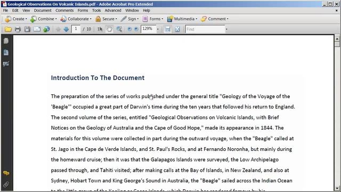Click the Acrobat application icon in title bar
This screenshot has height=192, width=341.
(4, 4)
